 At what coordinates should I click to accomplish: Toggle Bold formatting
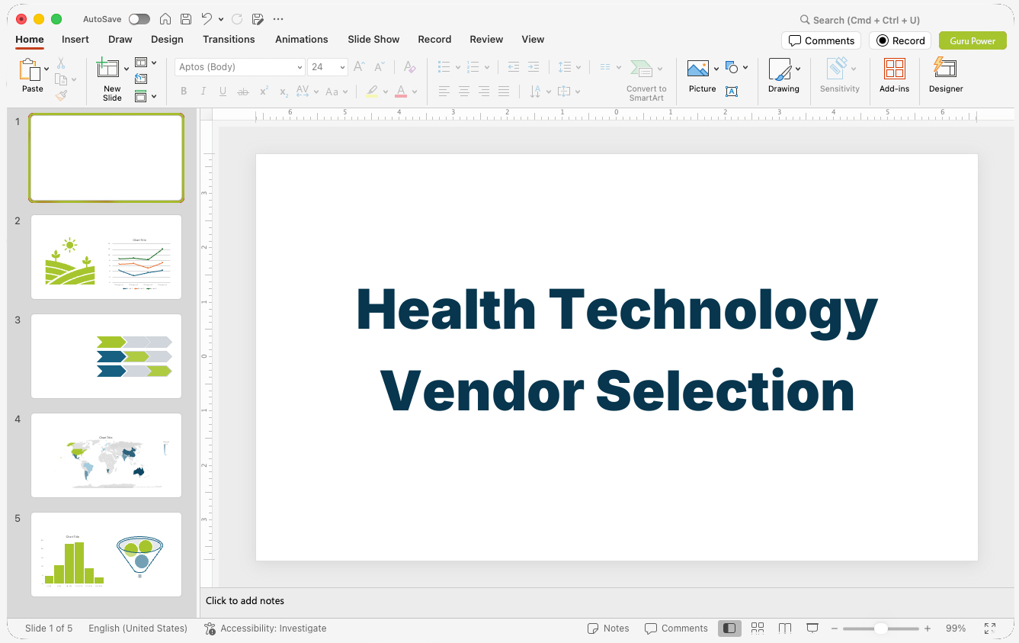184,92
